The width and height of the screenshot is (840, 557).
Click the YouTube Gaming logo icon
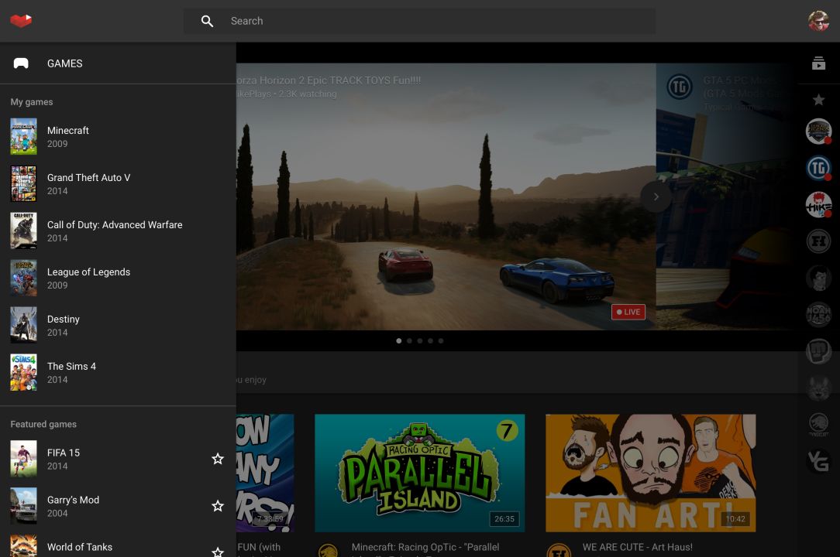pos(21,21)
